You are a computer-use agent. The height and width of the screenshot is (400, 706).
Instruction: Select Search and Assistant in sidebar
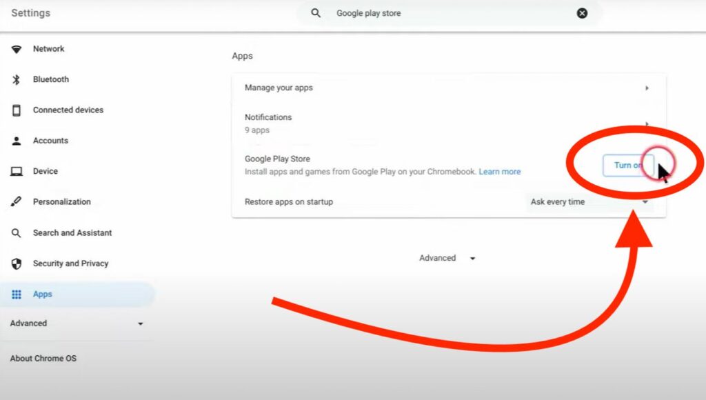point(72,233)
